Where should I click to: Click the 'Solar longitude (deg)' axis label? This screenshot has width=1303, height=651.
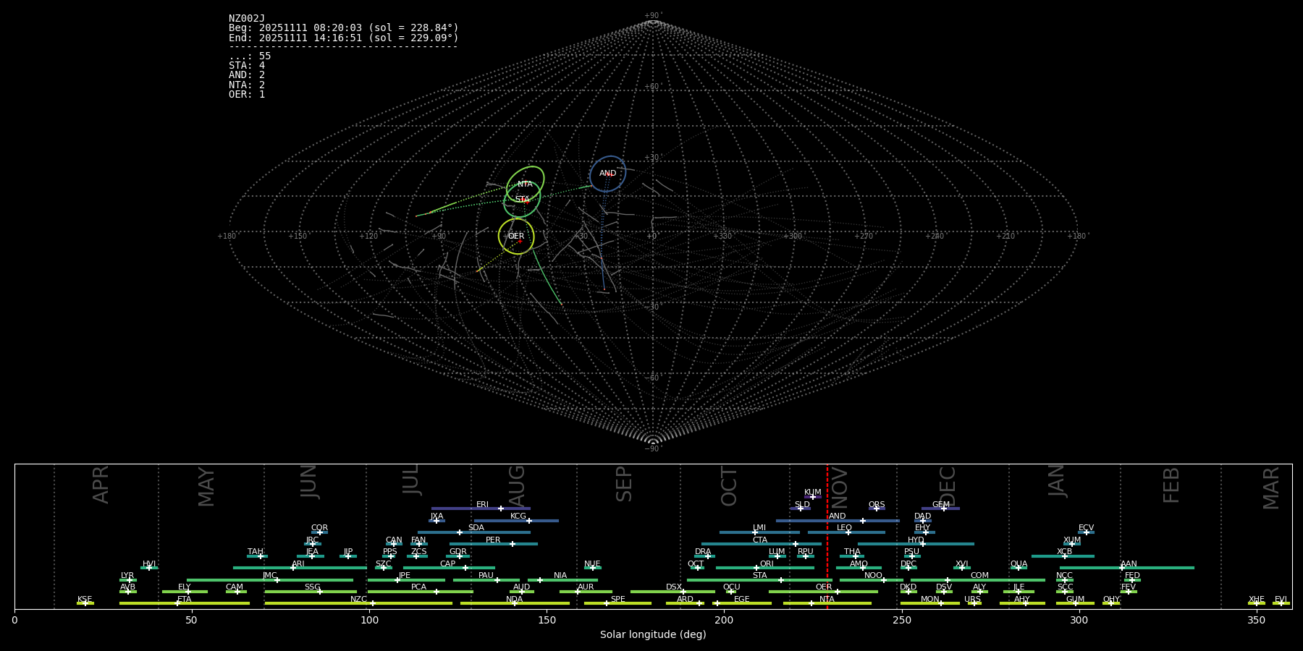pos(653,634)
